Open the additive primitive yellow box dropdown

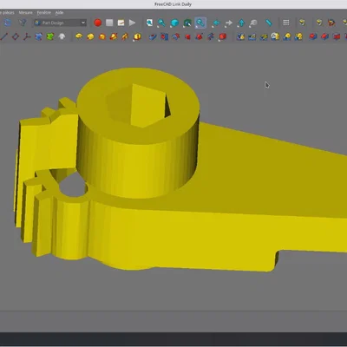coord(137,36)
